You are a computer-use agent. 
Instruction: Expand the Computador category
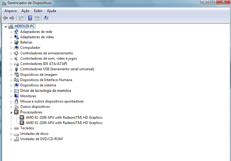click(11, 48)
